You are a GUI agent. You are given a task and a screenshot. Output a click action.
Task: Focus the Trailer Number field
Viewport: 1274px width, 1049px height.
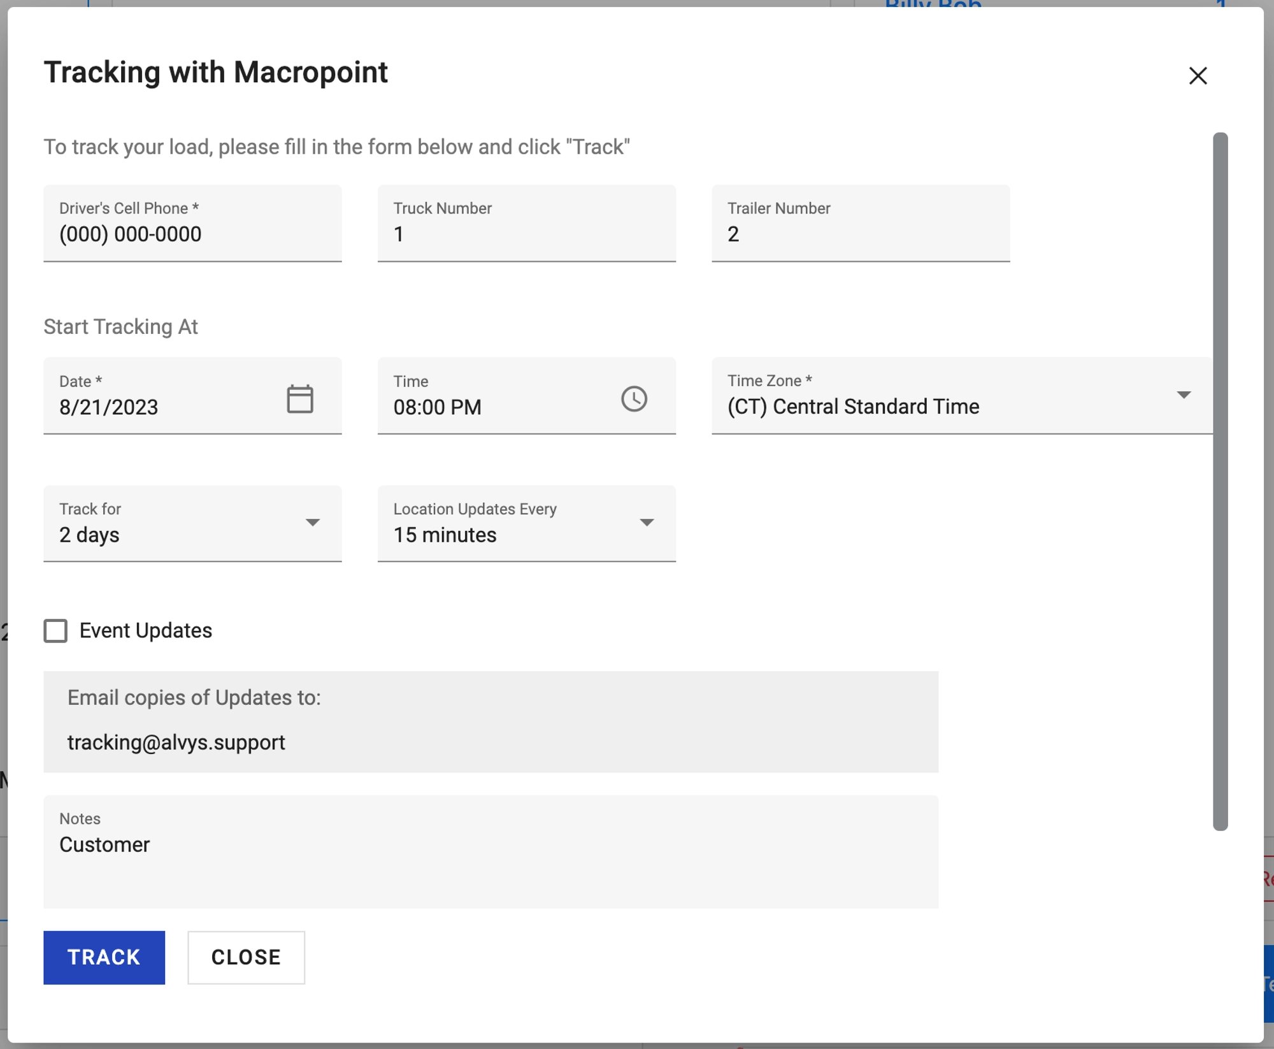coord(861,224)
